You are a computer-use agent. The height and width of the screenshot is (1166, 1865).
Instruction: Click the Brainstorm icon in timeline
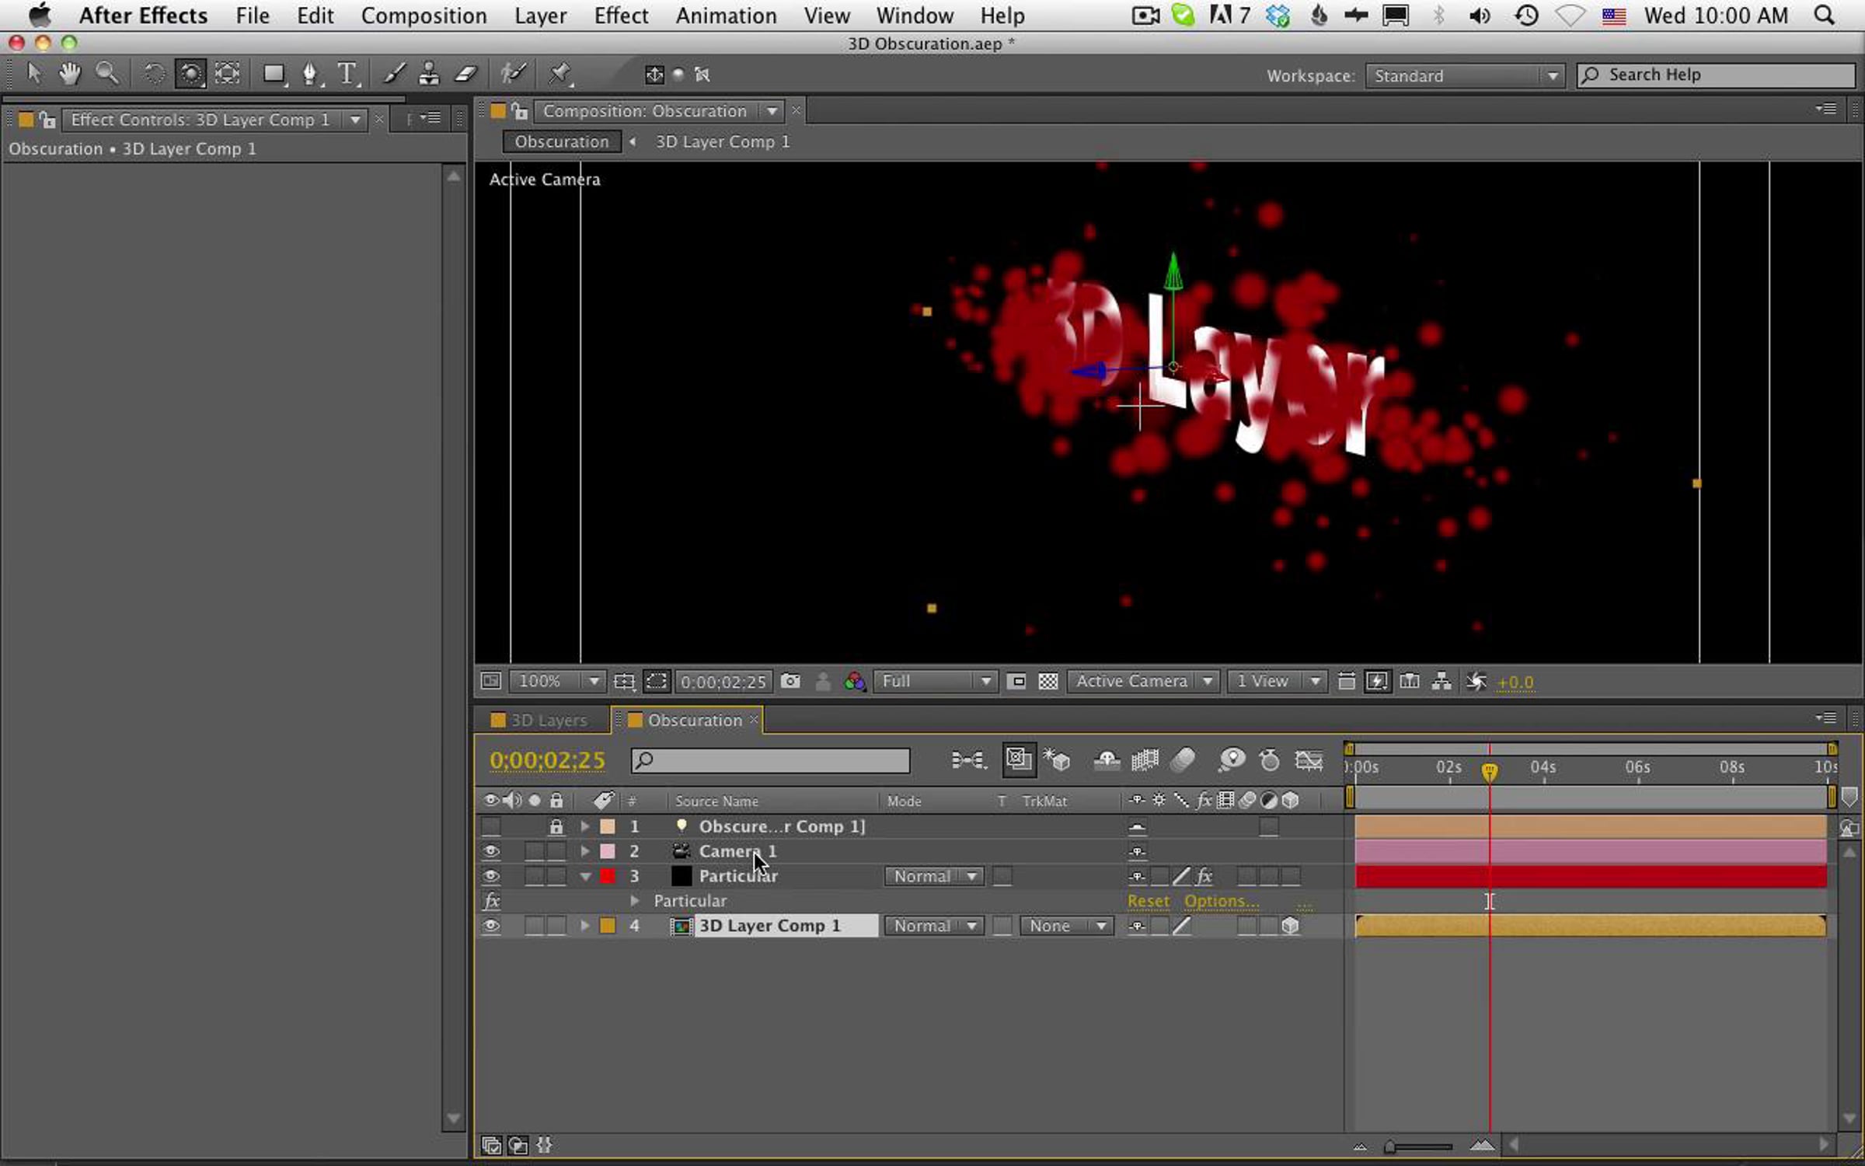pyautogui.click(x=1232, y=759)
